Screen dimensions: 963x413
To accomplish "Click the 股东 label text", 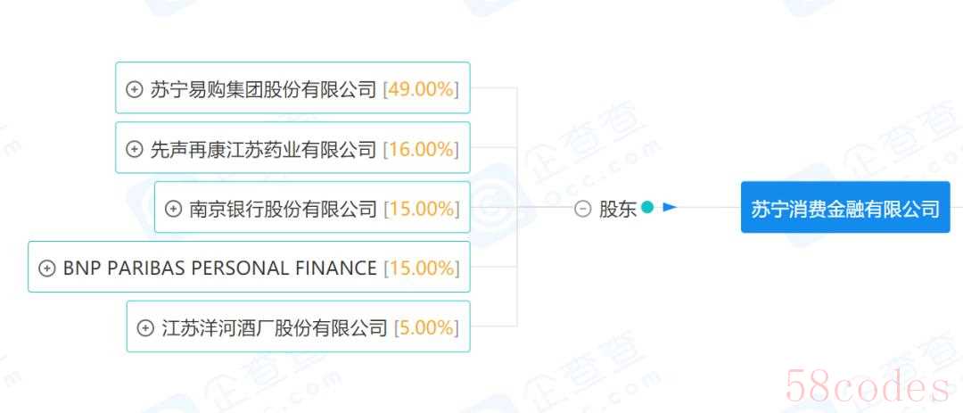I will (x=618, y=209).
